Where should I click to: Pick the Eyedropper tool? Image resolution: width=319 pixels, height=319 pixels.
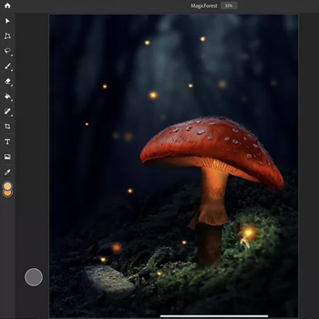7,172
